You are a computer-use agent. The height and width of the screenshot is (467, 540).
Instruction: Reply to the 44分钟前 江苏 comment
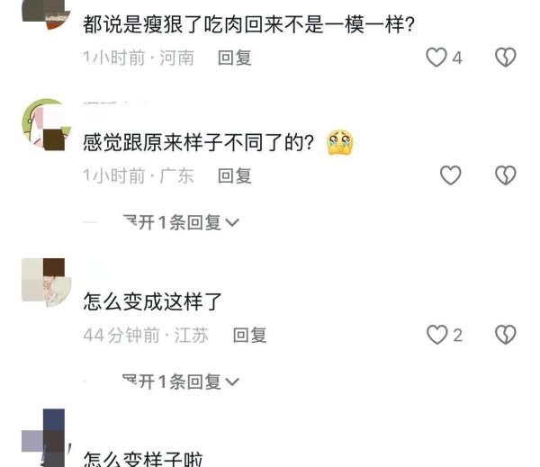point(249,335)
